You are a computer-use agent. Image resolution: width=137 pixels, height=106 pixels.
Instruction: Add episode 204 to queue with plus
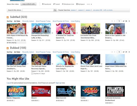click(52, 64)
